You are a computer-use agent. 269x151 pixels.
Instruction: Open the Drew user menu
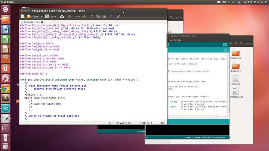click(x=258, y=2)
